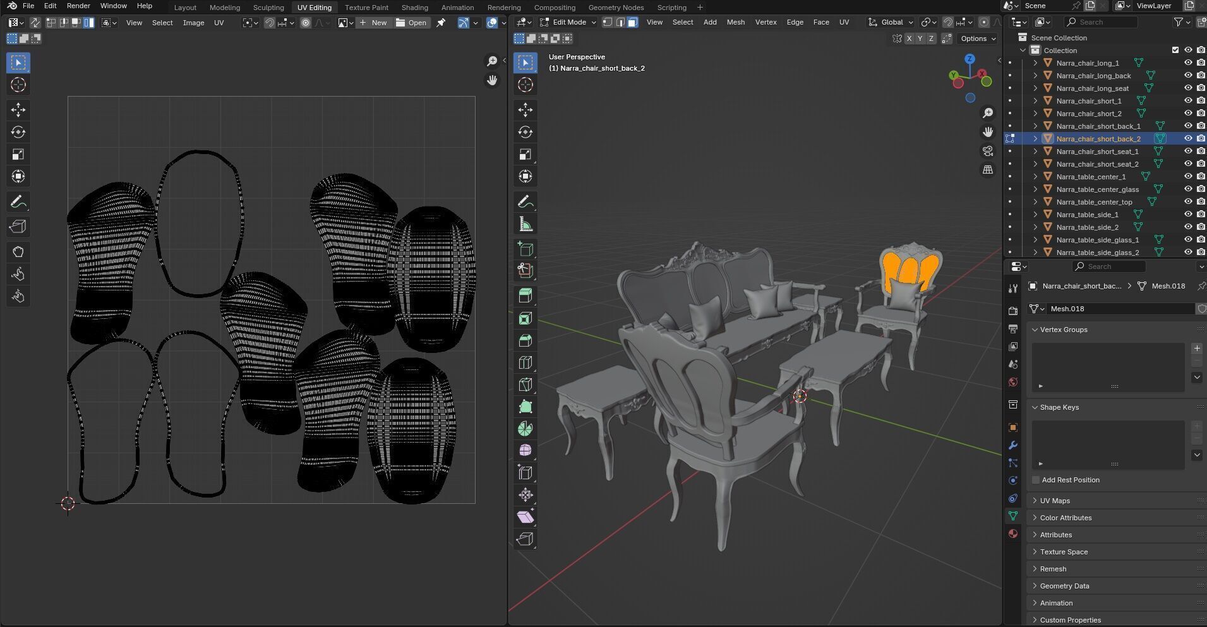This screenshot has width=1207, height=627.
Task: Switch to the Geometry Nodes workspace tab
Action: (616, 8)
